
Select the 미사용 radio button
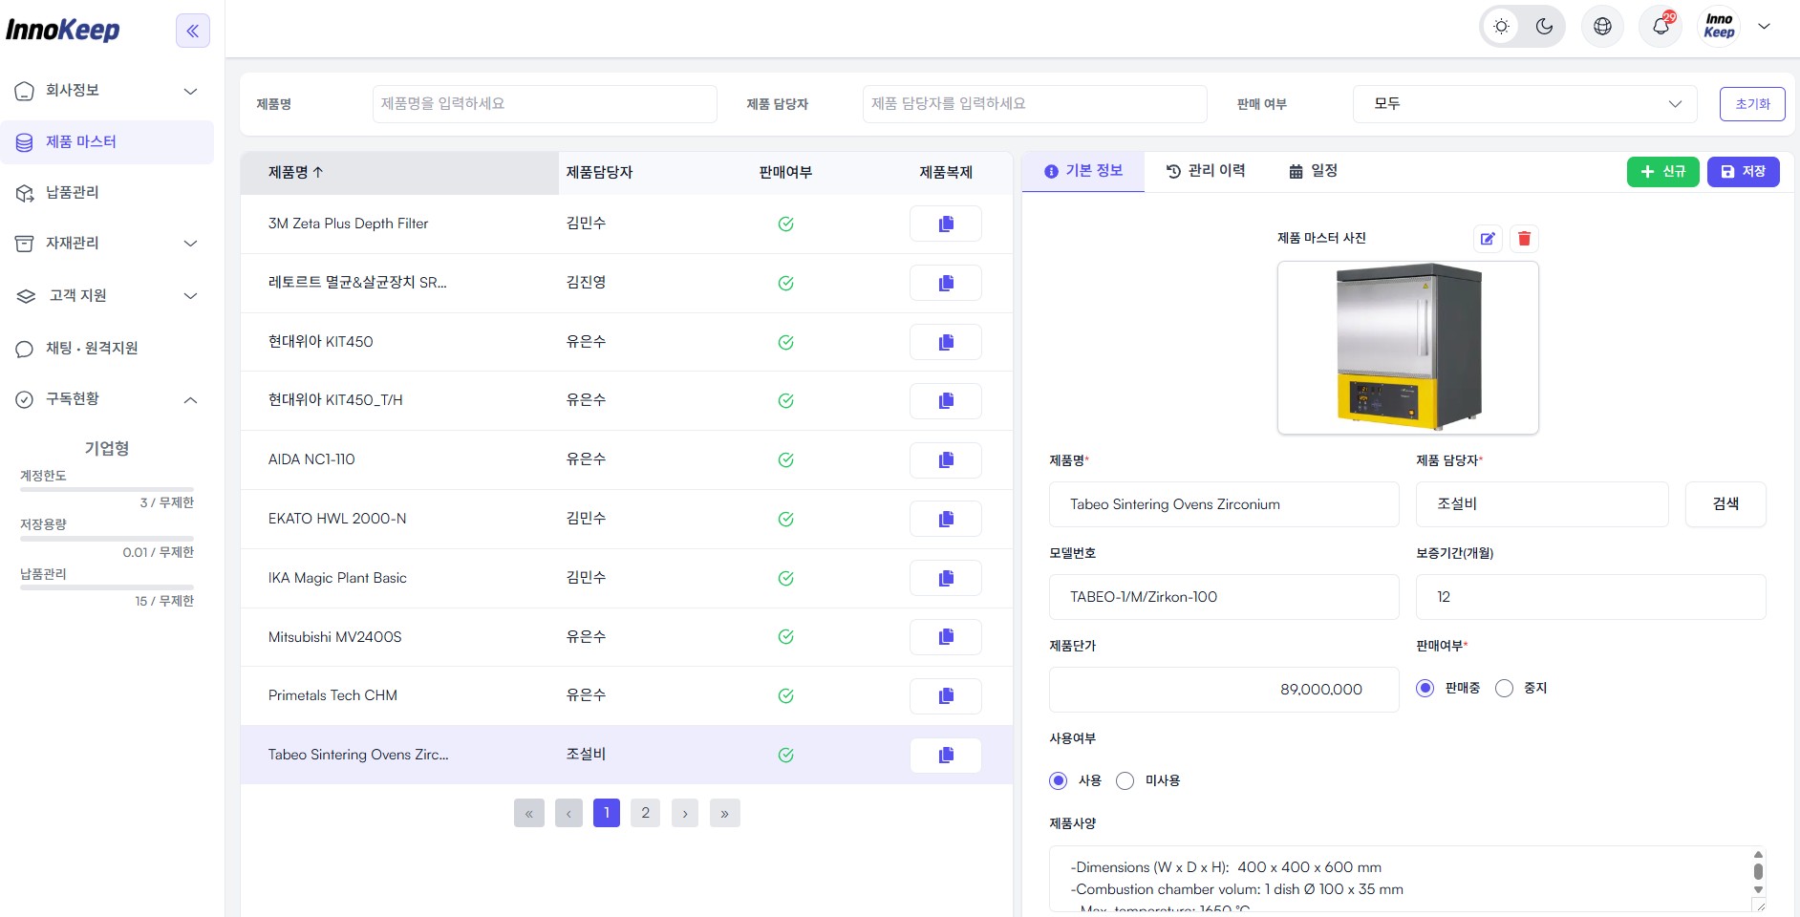pyautogui.click(x=1125, y=780)
